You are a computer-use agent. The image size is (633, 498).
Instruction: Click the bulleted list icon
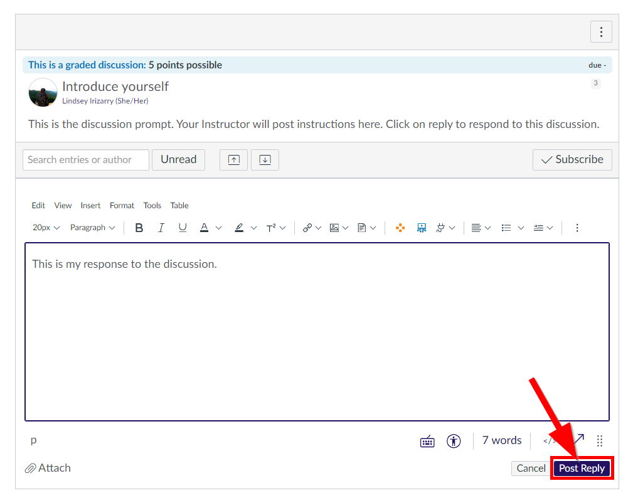pos(506,228)
